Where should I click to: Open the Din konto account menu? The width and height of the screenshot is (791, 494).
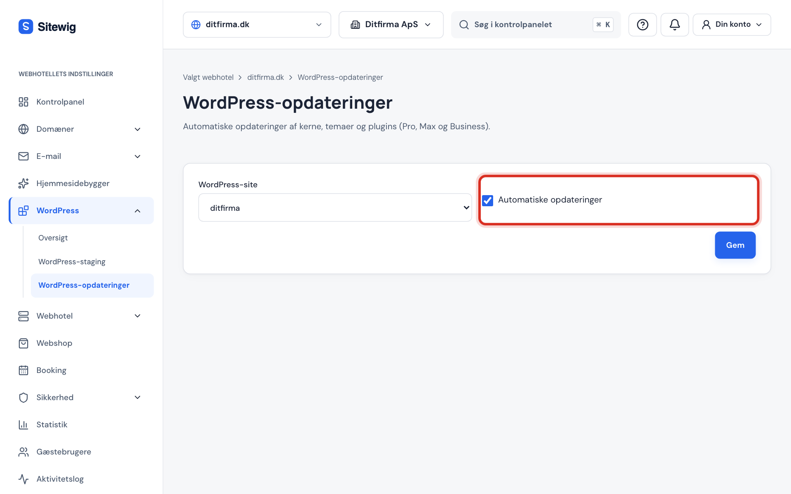(732, 25)
